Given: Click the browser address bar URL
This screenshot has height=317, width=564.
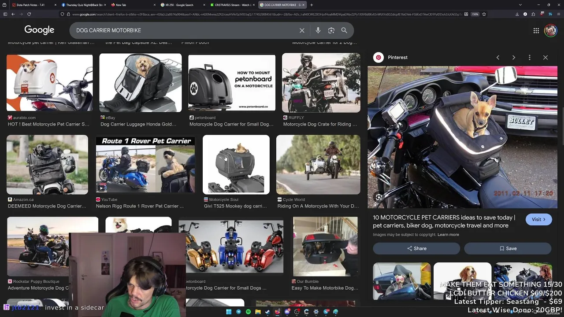Looking at the screenshot, I should click(267, 14).
